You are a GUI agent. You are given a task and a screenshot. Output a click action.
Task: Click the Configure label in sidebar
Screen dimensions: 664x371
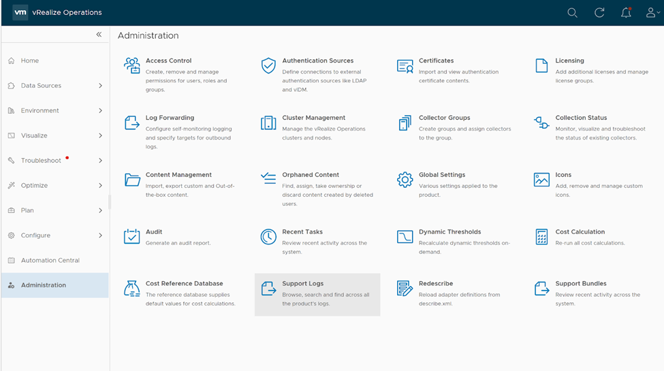point(35,236)
